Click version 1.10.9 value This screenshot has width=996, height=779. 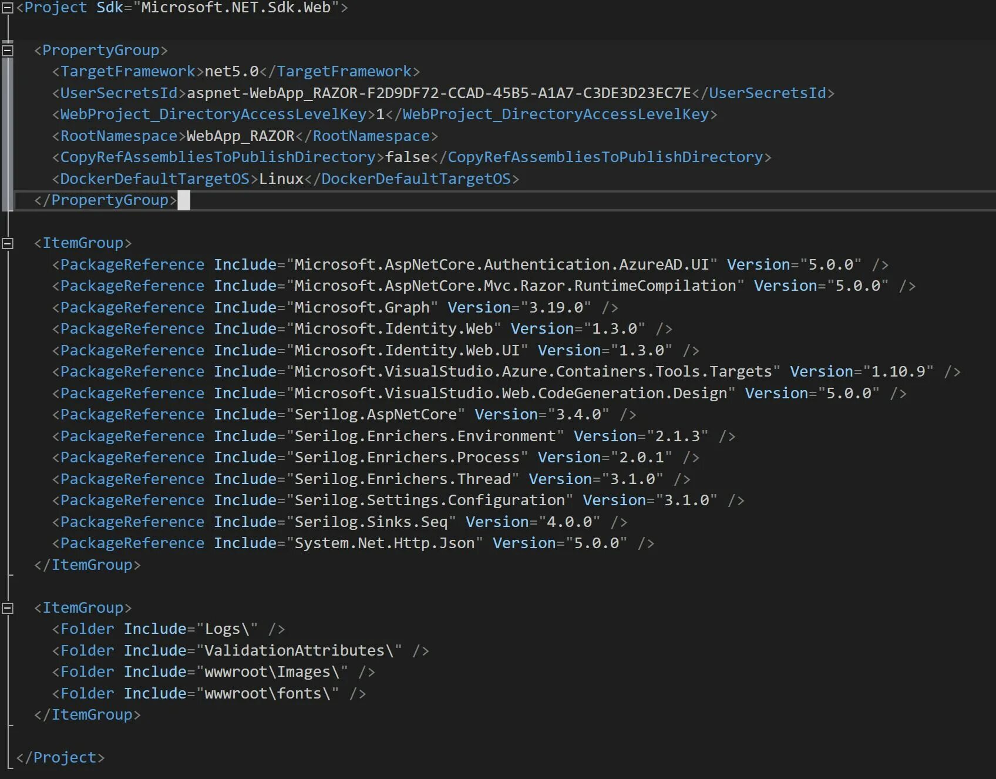pos(898,371)
